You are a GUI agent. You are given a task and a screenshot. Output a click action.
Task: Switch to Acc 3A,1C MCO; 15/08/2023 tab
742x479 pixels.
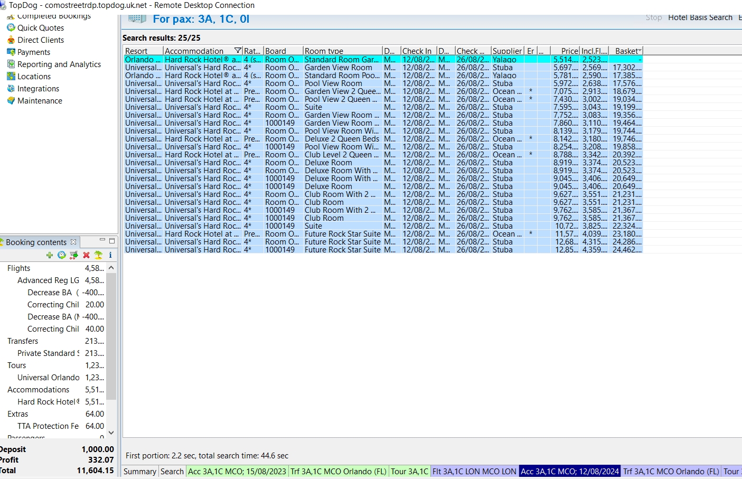(x=237, y=472)
